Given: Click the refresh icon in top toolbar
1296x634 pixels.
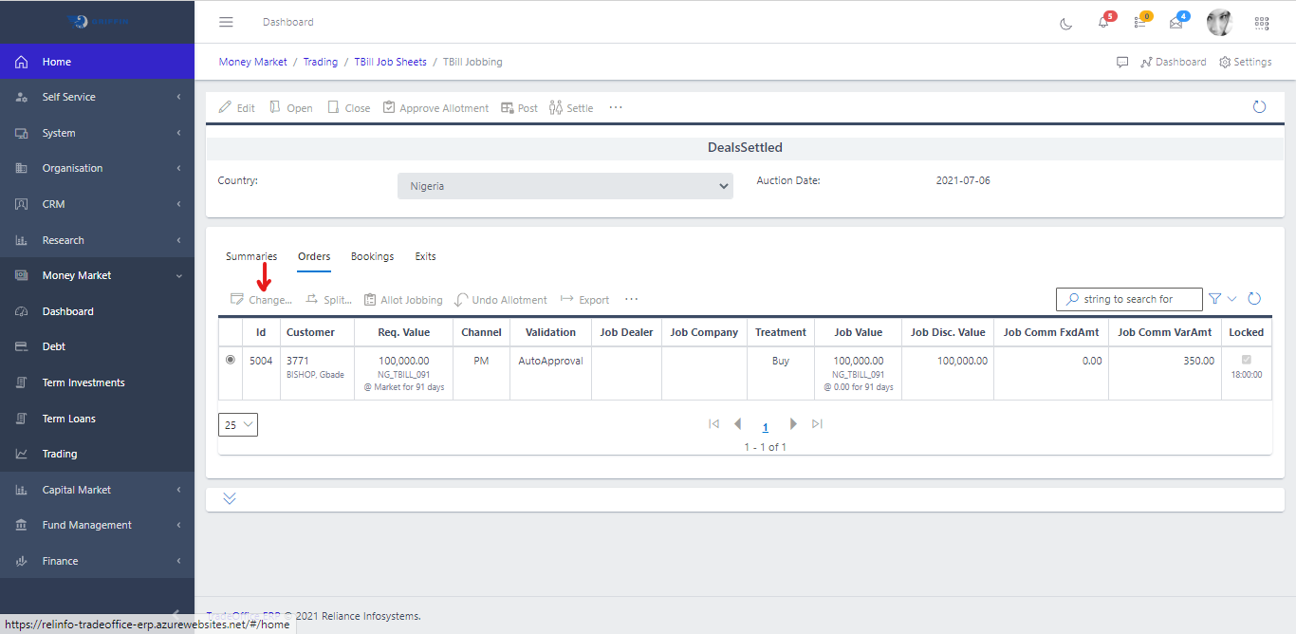Looking at the screenshot, I should coord(1259,107).
